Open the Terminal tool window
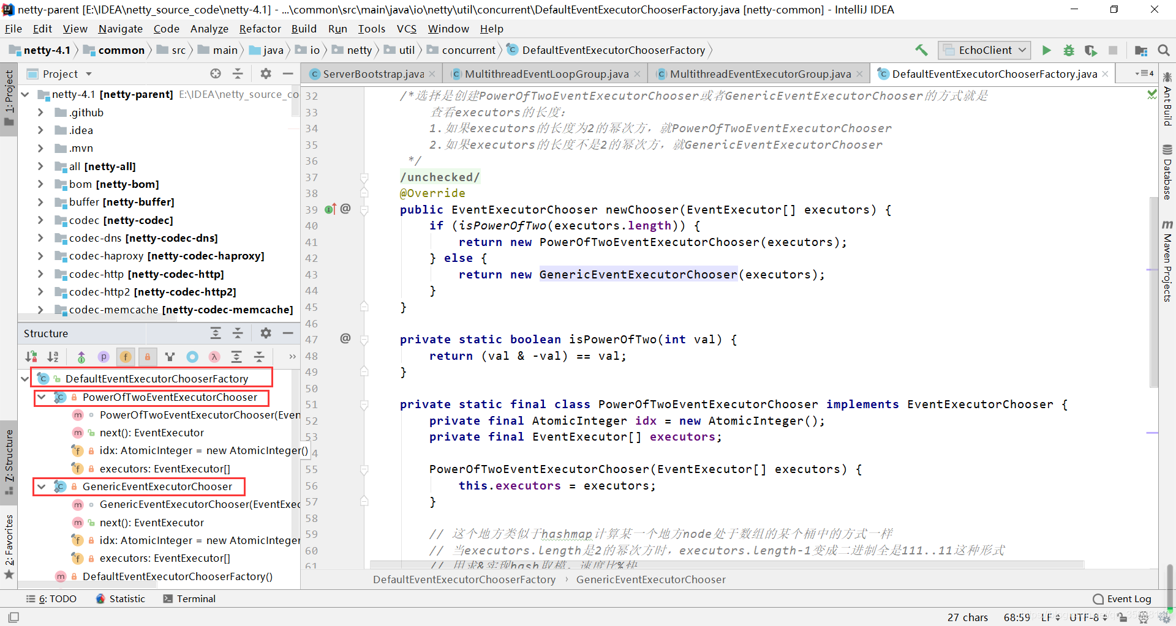The width and height of the screenshot is (1176, 626). pyautogui.click(x=189, y=598)
